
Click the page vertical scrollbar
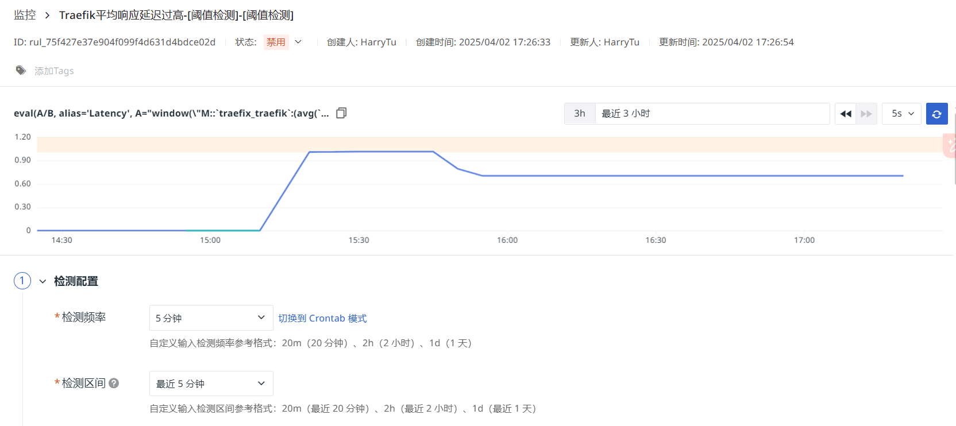point(954,148)
